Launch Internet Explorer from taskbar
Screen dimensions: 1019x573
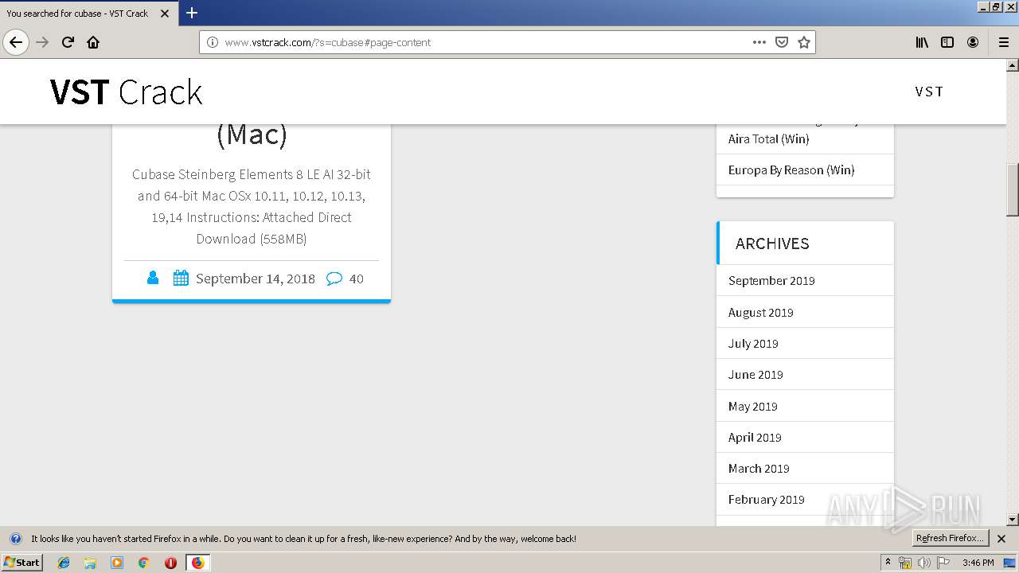coord(64,563)
